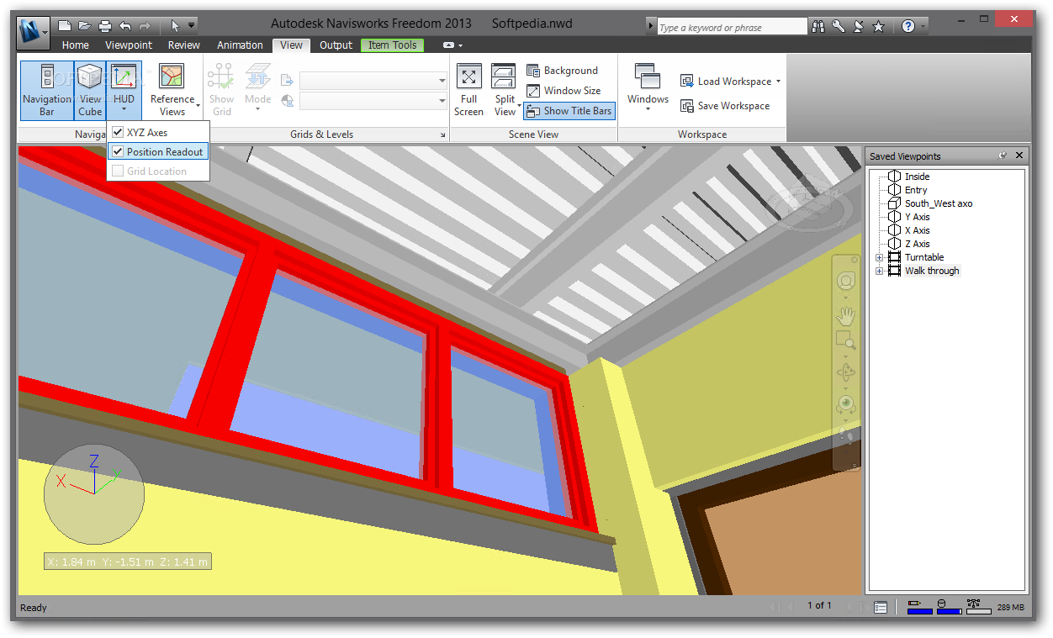Toggle the View Cube button
The image size is (1053, 638).
90,91
